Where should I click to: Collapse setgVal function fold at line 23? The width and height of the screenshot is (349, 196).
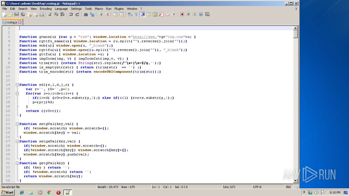(17, 124)
